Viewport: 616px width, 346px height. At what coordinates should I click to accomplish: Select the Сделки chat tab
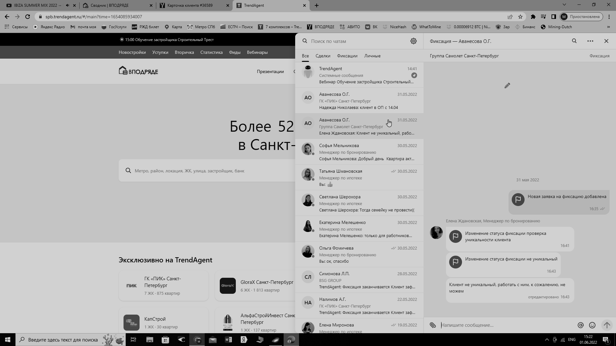(x=323, y=56)
